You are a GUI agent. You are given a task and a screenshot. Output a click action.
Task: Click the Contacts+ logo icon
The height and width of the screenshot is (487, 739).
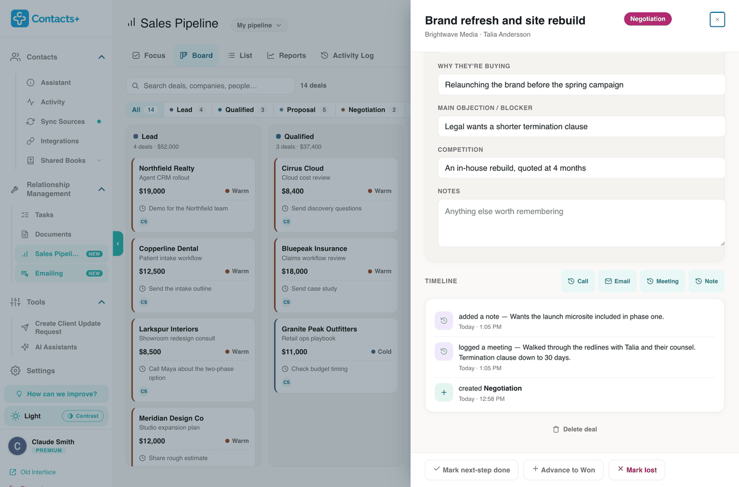point(20,18)
